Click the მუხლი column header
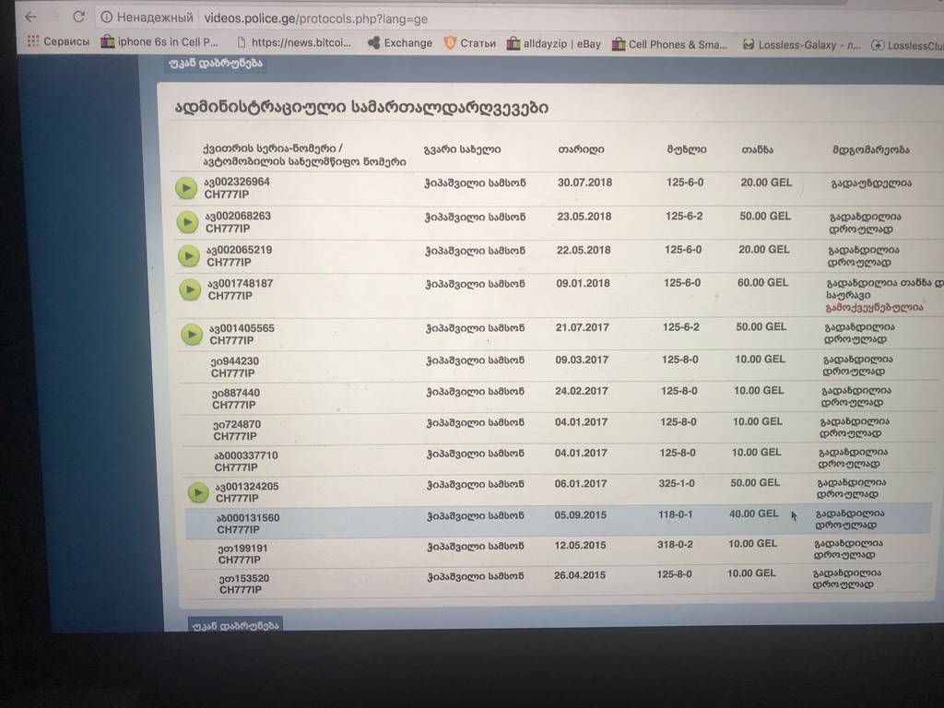 tap(686, 148)
